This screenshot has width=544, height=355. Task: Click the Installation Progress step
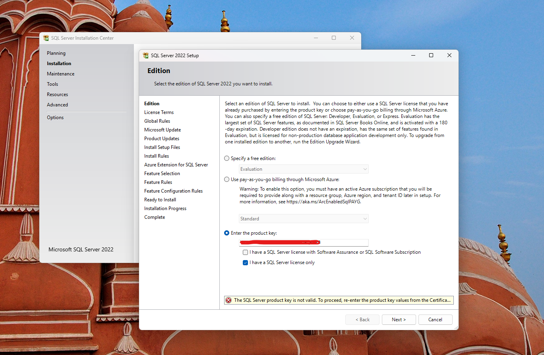165,208
